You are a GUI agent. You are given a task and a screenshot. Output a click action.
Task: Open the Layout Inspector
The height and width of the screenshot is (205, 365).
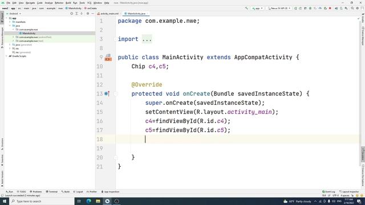click(x=349, y=192)
